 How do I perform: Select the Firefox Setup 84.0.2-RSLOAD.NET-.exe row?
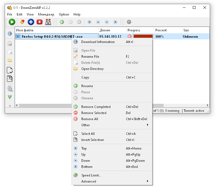[x=112, y=36]
